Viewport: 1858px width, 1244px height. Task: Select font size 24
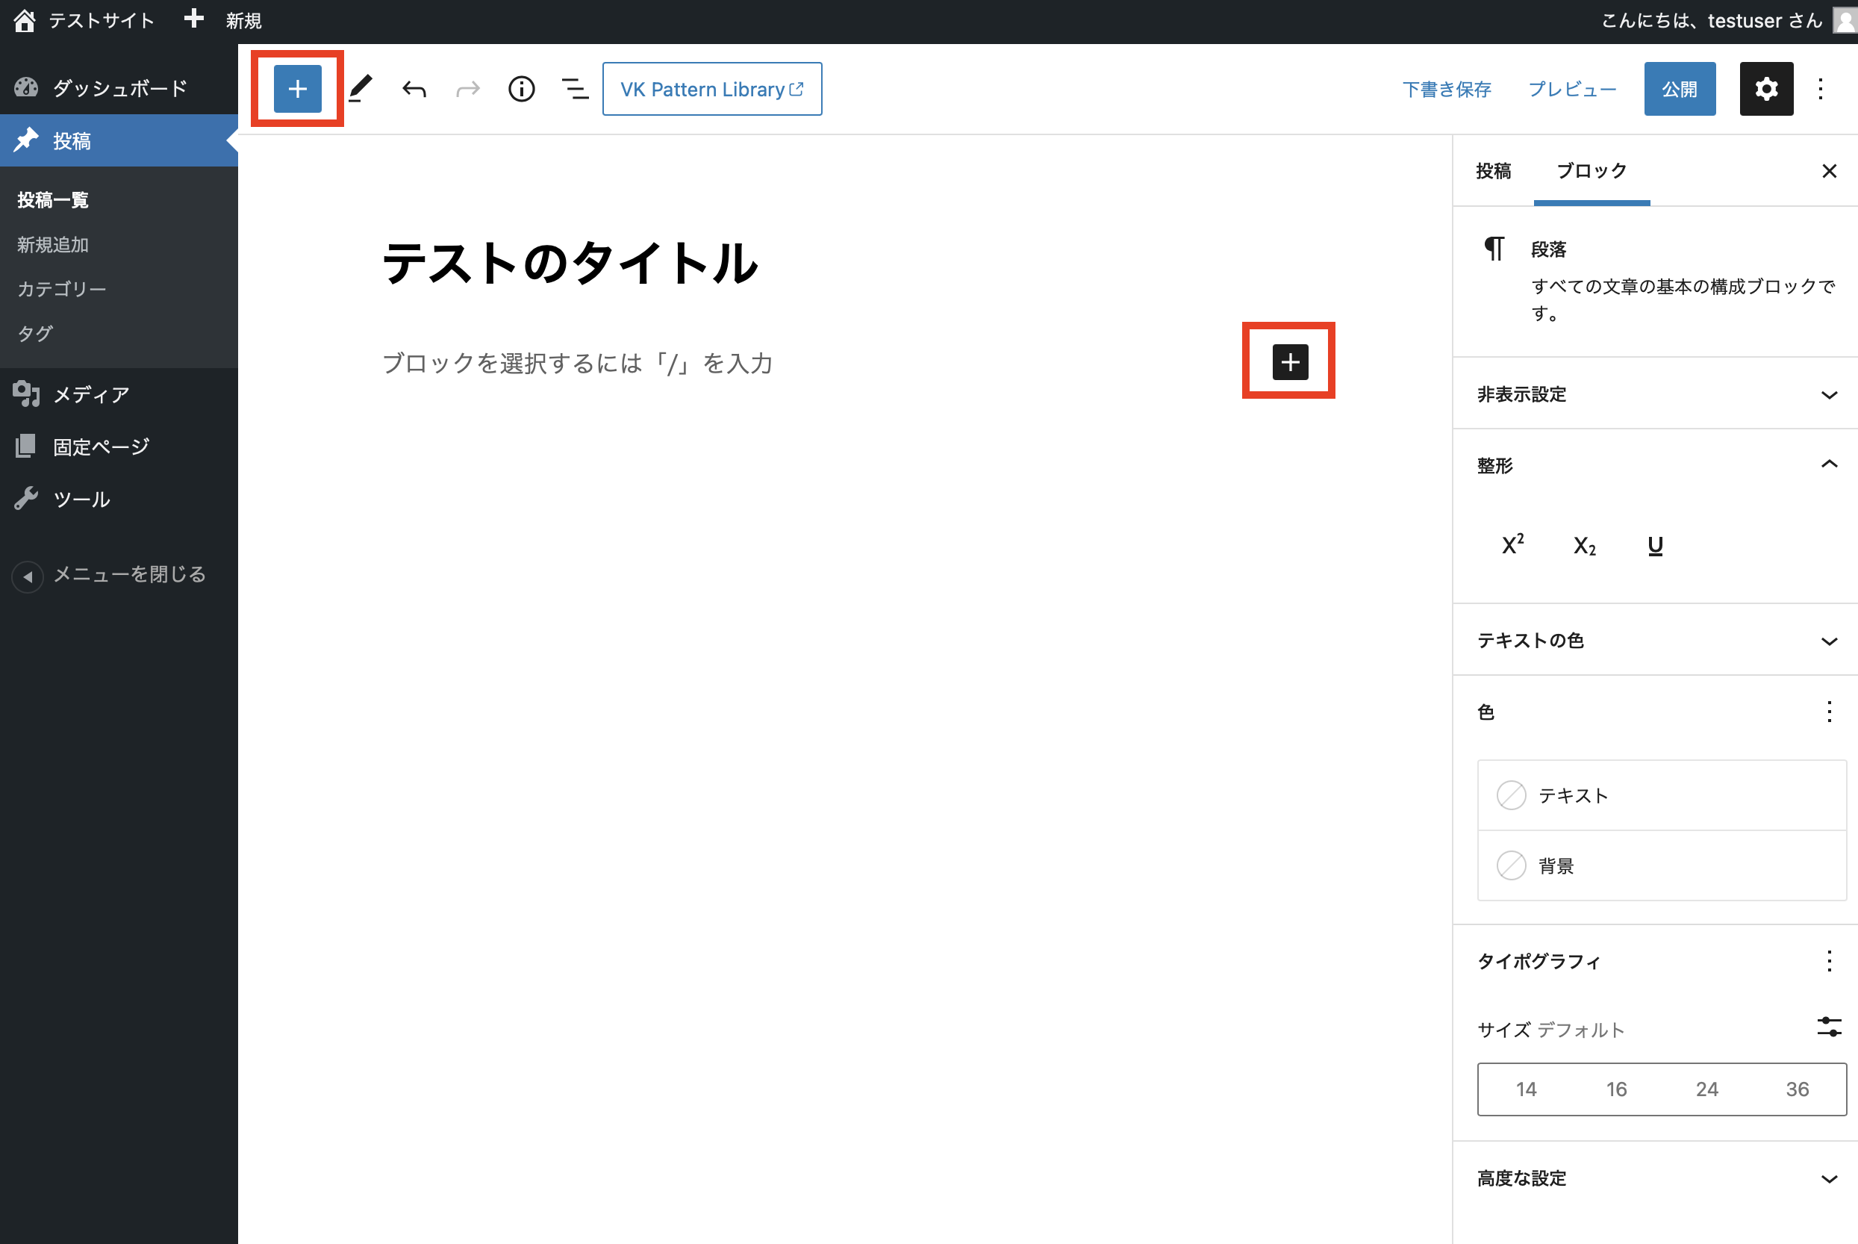pos(1706,1089)
